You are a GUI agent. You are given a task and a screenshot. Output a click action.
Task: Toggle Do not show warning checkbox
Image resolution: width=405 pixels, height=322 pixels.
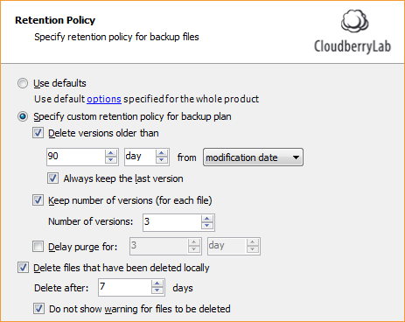click(x=38, y=309)
